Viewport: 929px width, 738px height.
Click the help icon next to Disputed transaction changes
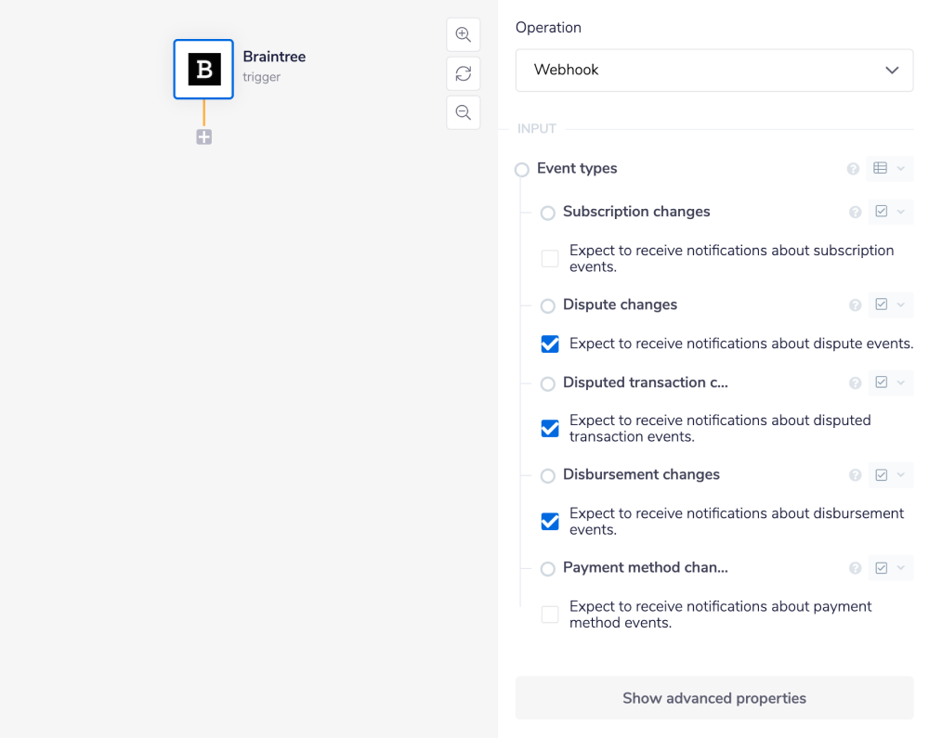point(855,382)
